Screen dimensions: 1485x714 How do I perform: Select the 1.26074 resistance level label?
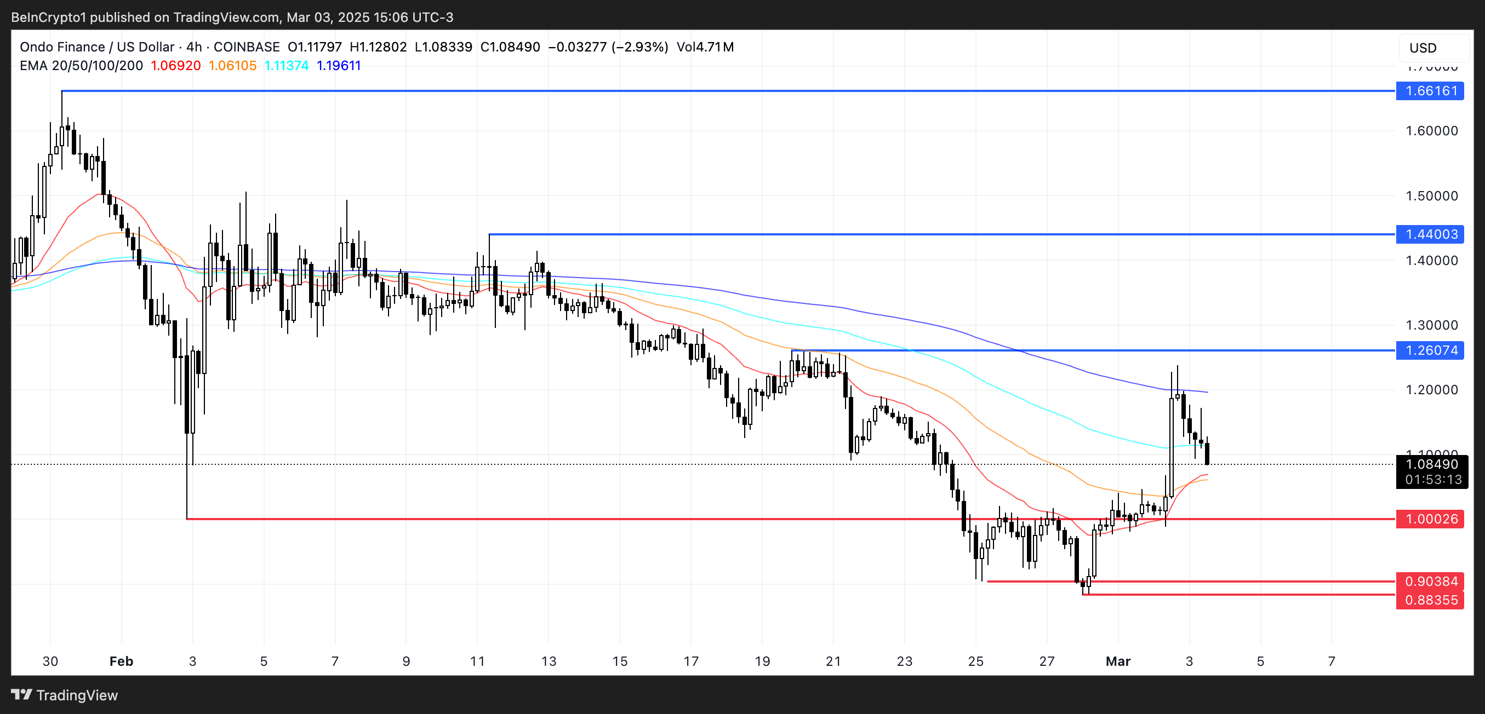point(1430,350)
